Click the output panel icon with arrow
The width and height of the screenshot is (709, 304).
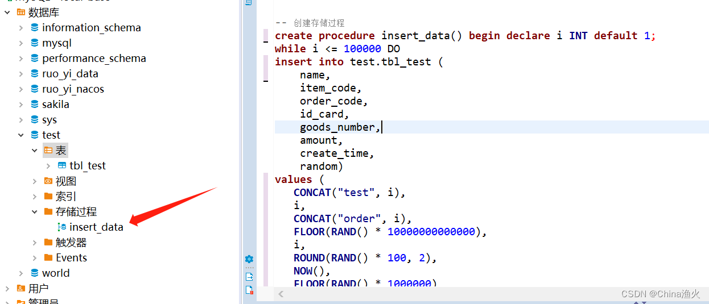[249, 276]
